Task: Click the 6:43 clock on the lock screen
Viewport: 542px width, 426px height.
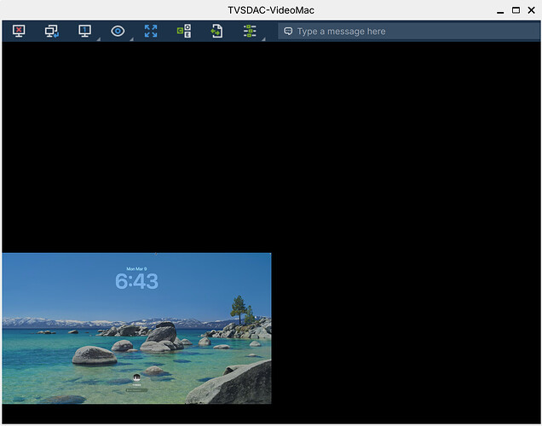Action: tap(136, 281)
